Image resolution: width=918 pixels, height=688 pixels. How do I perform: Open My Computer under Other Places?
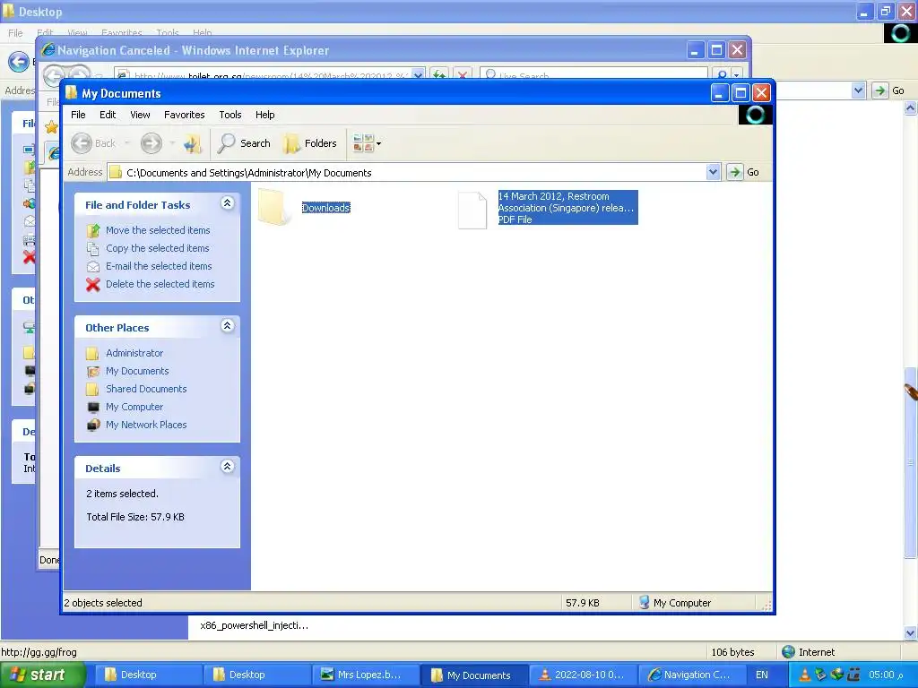click(x=134, y=408)
